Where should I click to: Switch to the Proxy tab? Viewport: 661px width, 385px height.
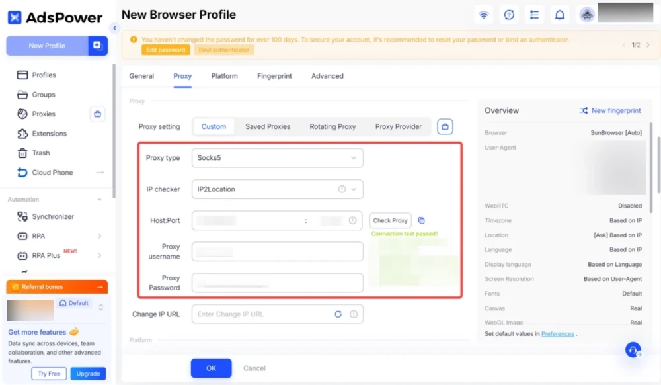pyautogui.click(x=182, y=76)
